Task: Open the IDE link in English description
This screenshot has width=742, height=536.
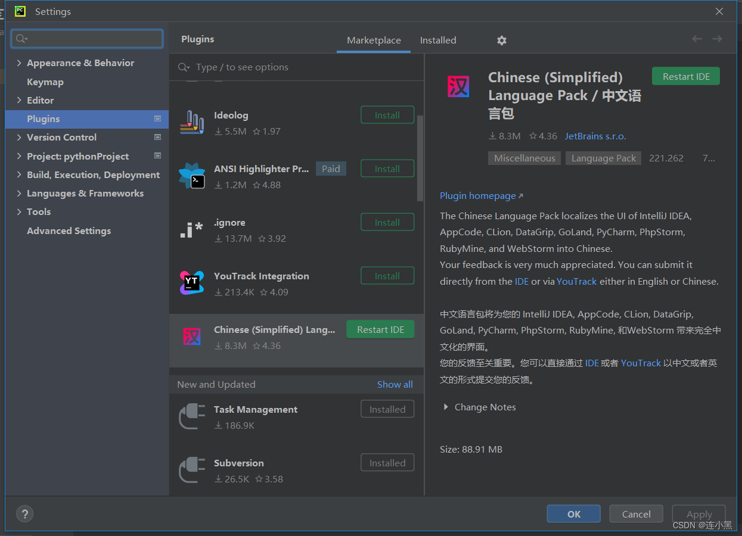Action: click(x=521, y=281)
